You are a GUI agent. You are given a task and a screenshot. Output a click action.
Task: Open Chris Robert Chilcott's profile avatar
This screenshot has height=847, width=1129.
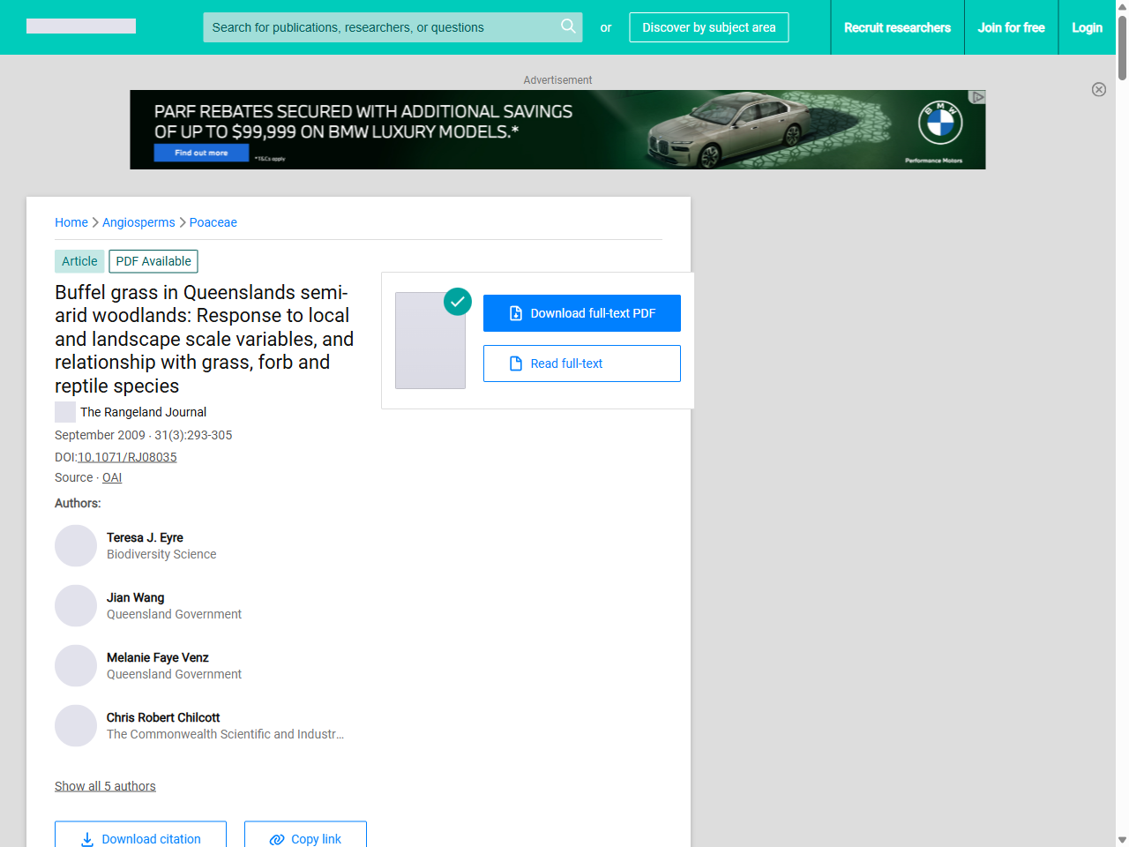pyautogui.click(x=76, y=726)
